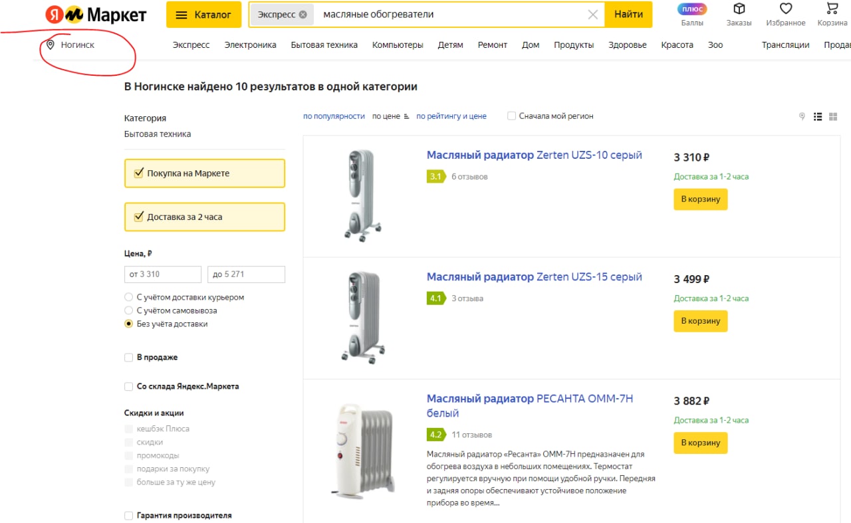851x523 pixels.
Task: Open the Заказы box icon
Action: [739, 9]
